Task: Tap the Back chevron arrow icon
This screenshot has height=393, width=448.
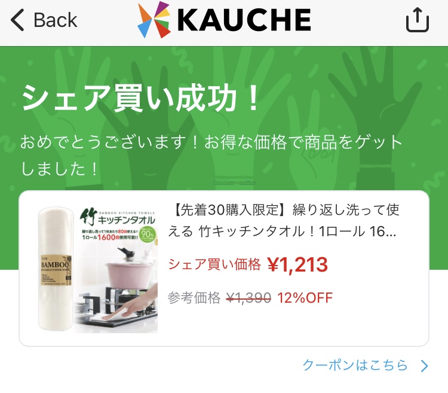Action: click(17, 20)
